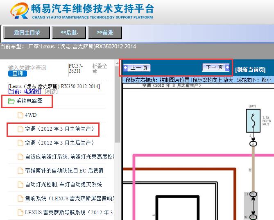Screen dimensions: 274x220
Task: Click the 当前车型 Lexus RX350 header text
Action: point(68,46)
